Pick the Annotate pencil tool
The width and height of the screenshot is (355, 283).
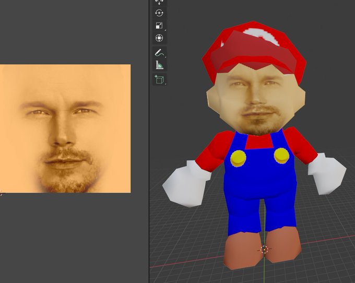tap(159, 53)
